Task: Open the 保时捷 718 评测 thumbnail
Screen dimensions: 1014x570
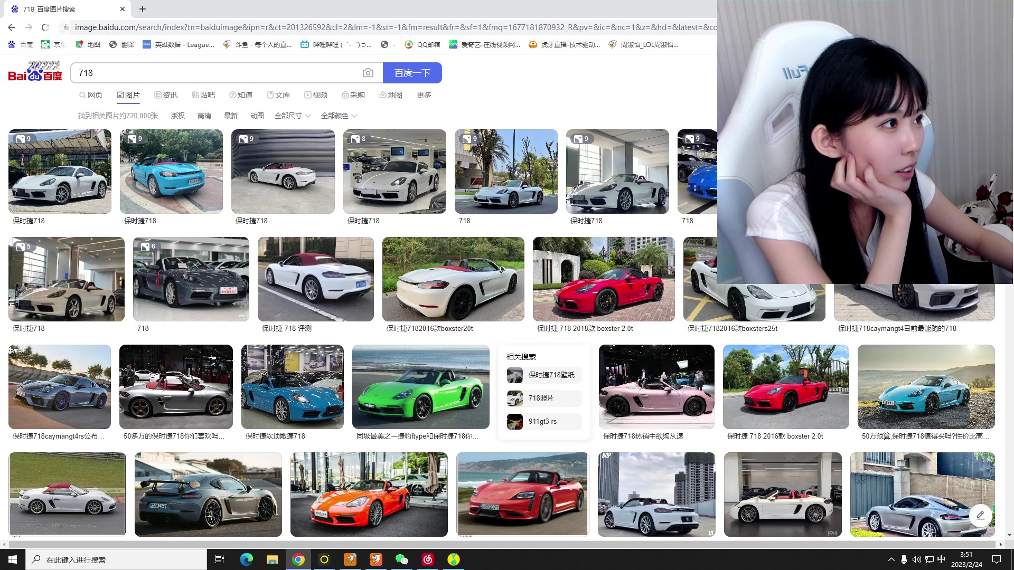Action: point(316,279)
